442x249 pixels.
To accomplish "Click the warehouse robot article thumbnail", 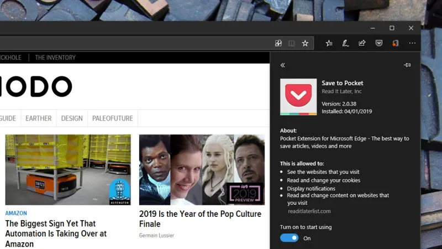I will (x=68, y=170).
